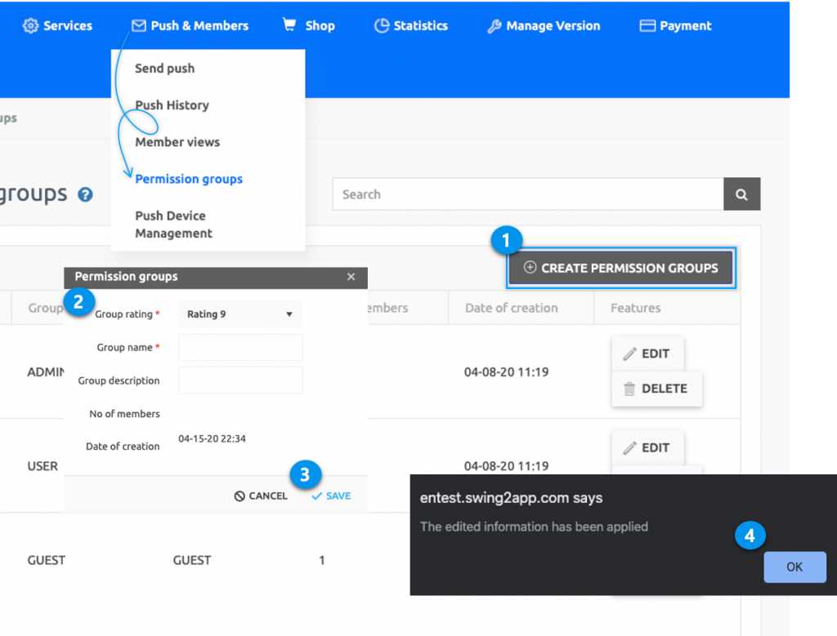Image resolution: width=837 pixels, height=636 pixels.
Task: Open the Group rating Rating 9 dropdown
Action: click(x=239, y=314)
